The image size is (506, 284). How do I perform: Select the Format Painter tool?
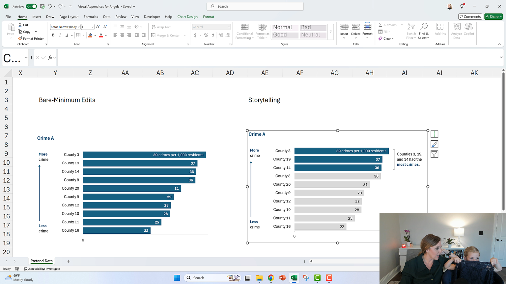tap(31, 38)
